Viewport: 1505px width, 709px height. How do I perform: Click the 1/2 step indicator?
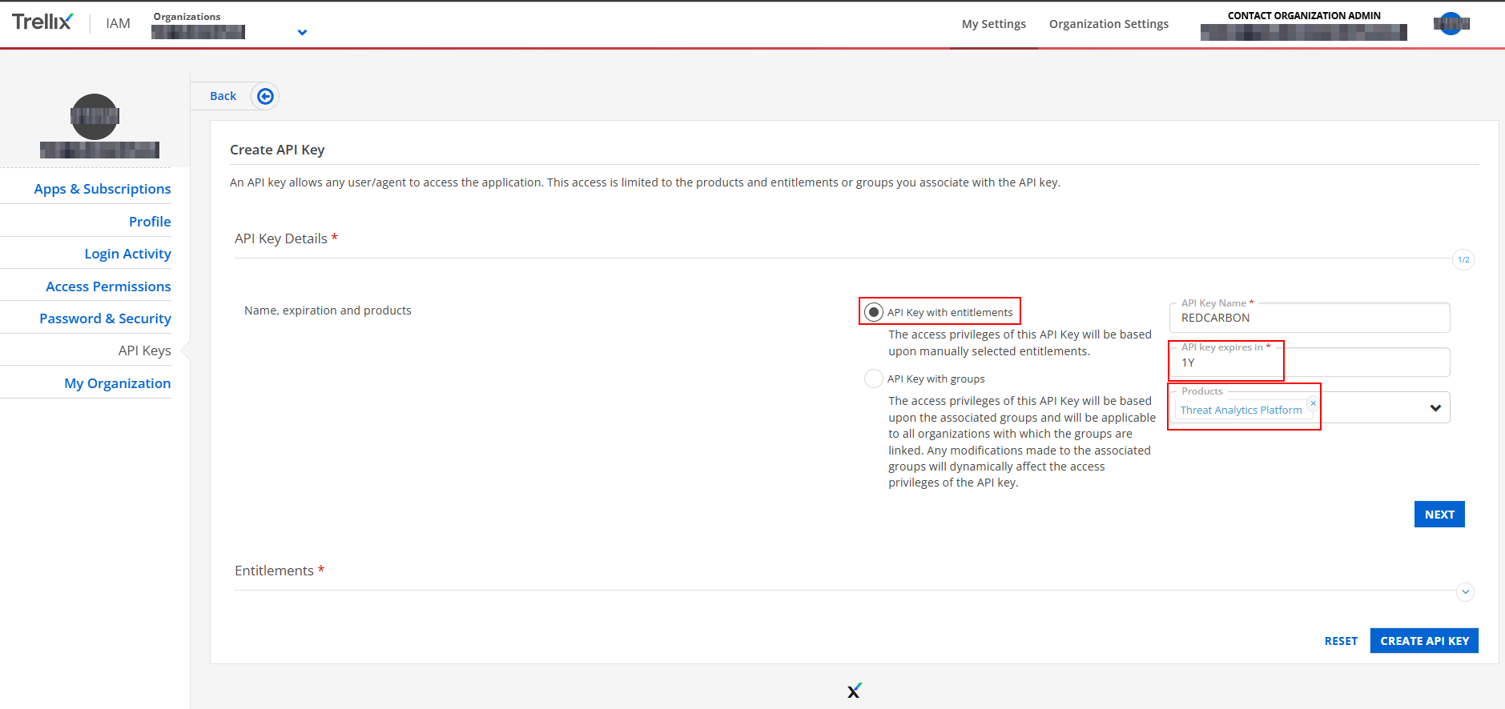[x=1463, y=259]
